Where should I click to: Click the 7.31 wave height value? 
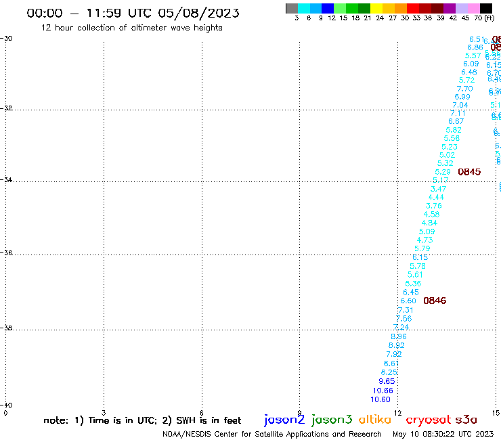406,310
